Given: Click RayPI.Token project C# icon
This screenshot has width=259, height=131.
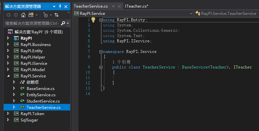Looking at the screenshot, I should [x=16, y=113].
